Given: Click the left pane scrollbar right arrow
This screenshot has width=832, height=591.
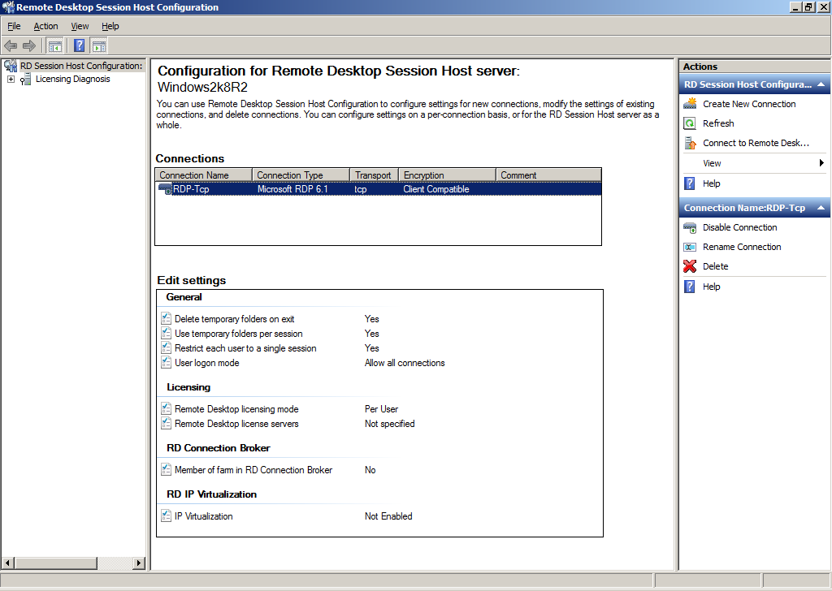Looking at the screenshot, I should [x=138, y=563].
